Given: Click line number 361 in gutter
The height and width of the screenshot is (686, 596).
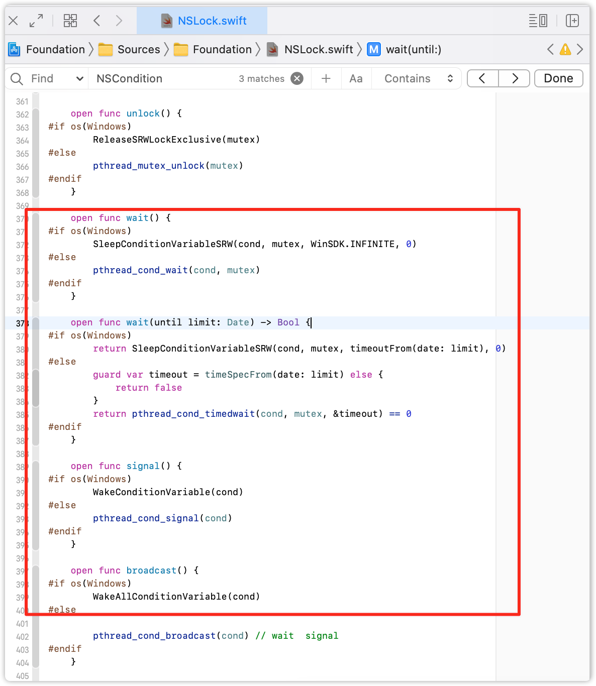Looking at the screenshot, I should pyautogui.click(x=22, y=101).
